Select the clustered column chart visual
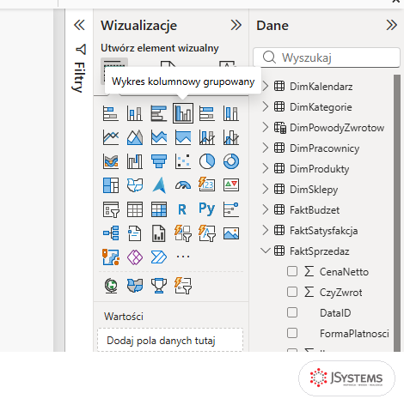 point(183,113)
